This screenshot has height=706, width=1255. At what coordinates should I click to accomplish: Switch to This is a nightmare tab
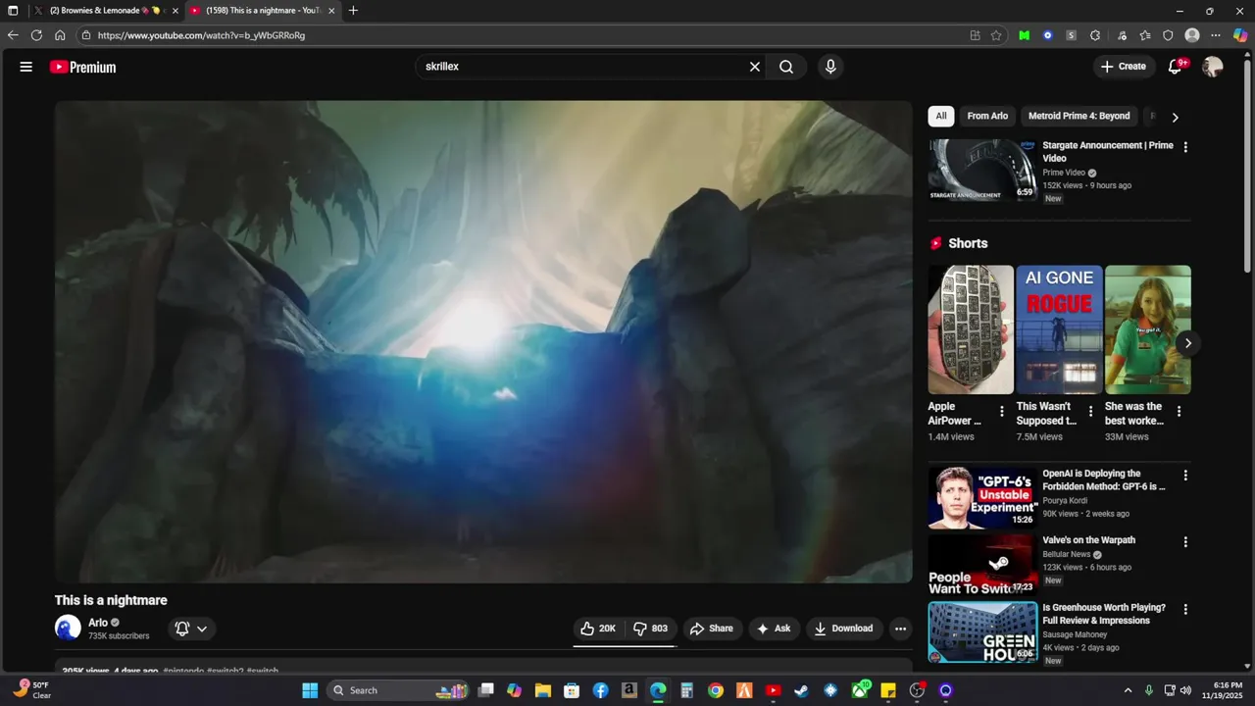click(262, 11)
